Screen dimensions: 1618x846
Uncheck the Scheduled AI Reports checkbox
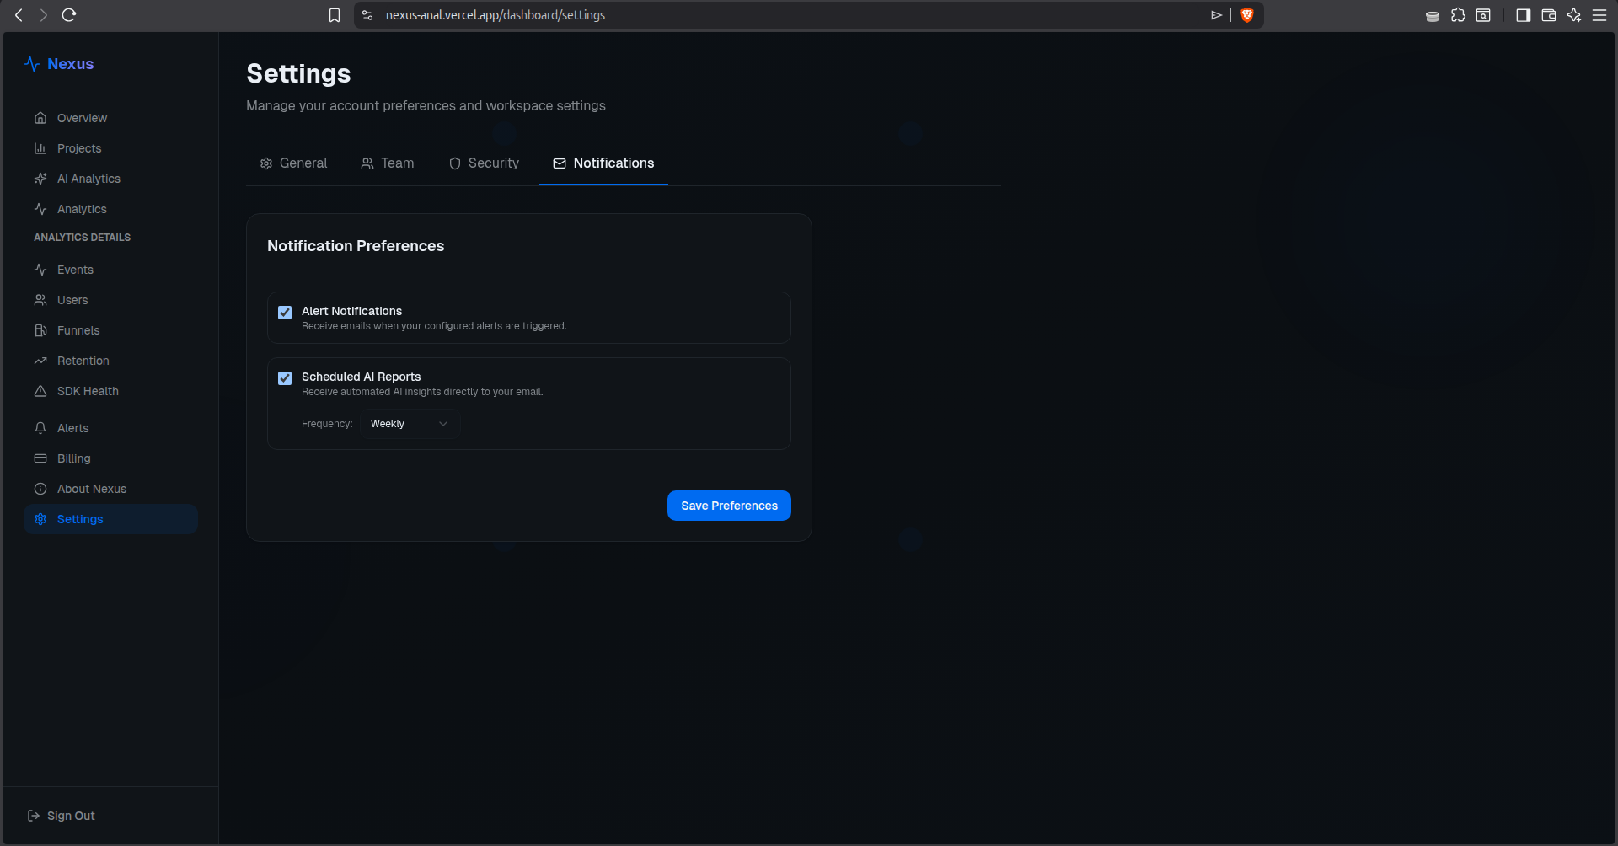click(285, 378)
